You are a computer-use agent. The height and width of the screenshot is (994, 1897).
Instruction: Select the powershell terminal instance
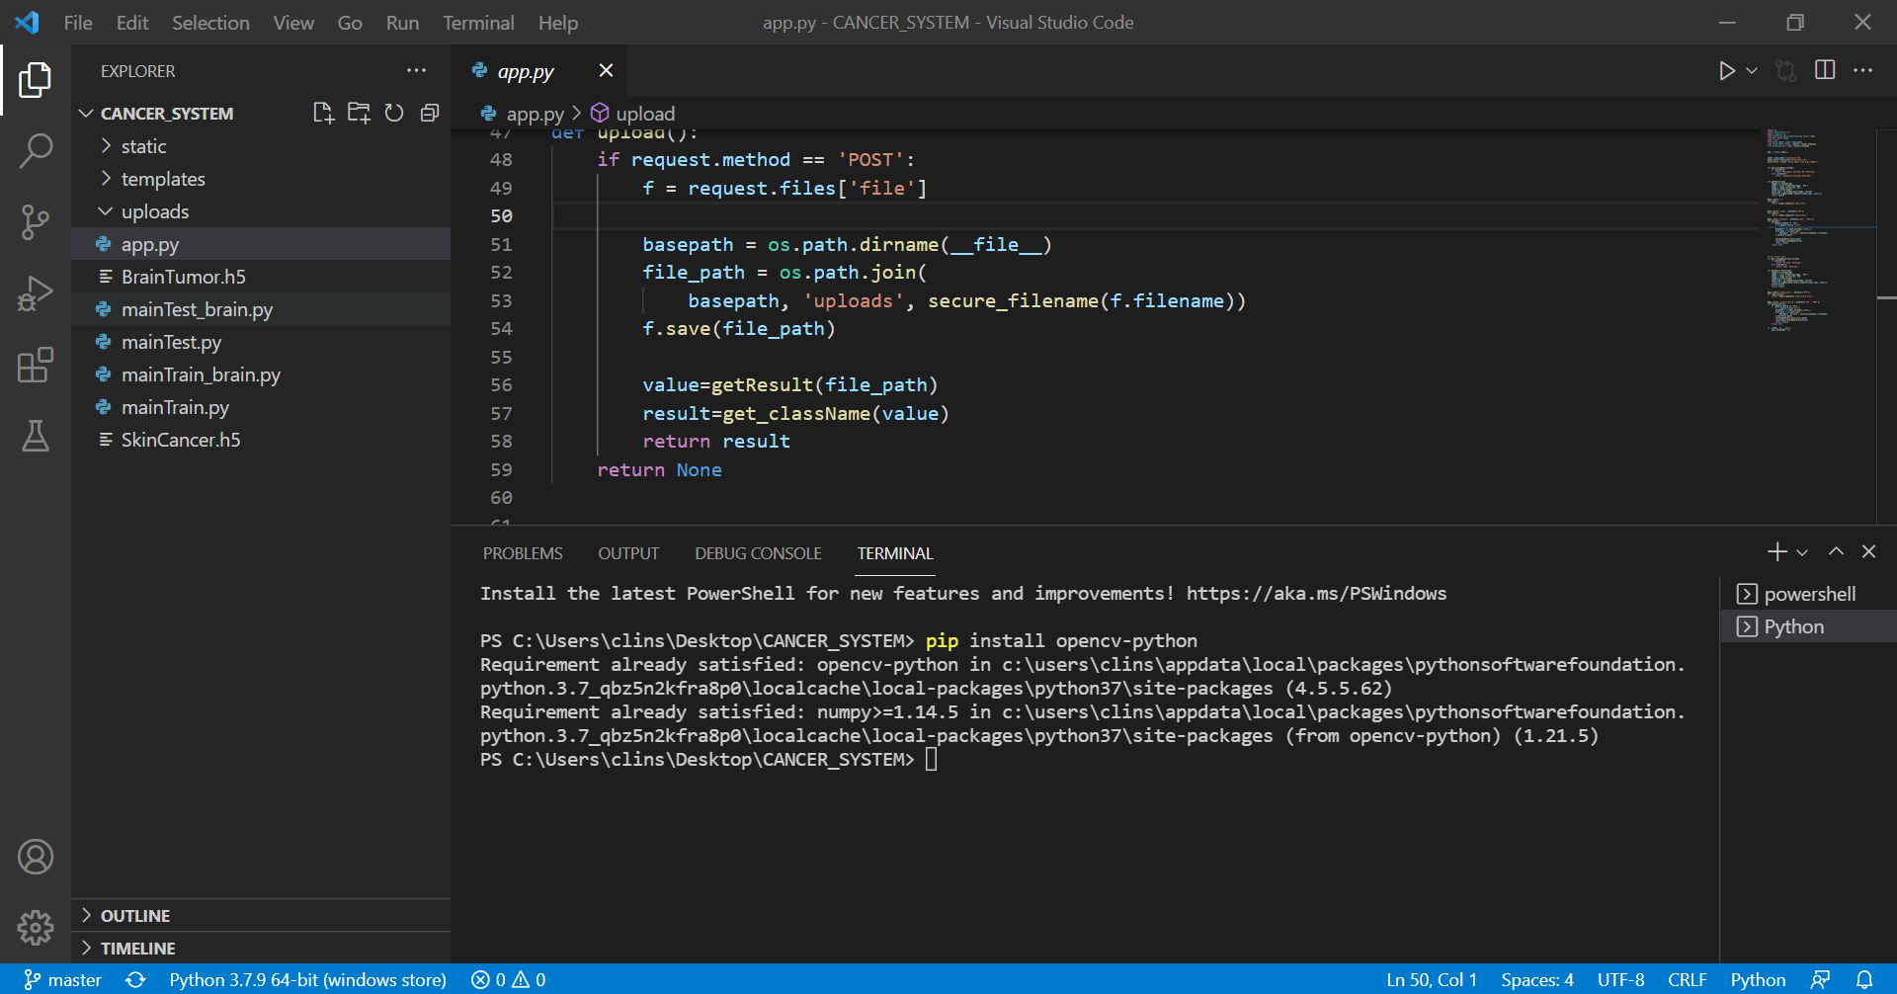(x=1808, y=594)
